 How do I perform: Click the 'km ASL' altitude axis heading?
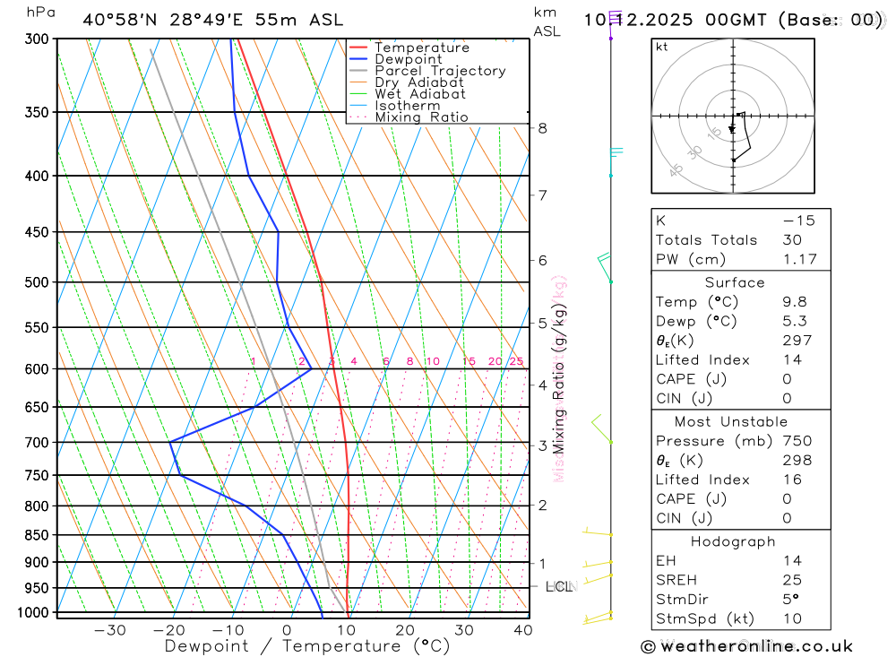click(x=547, y=22)
